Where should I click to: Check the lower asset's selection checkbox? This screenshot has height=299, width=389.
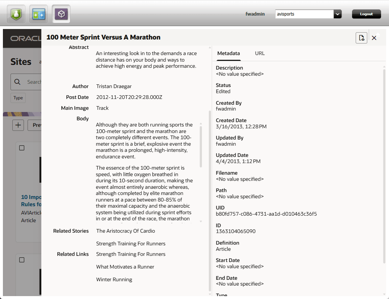(x=21, y=259)
